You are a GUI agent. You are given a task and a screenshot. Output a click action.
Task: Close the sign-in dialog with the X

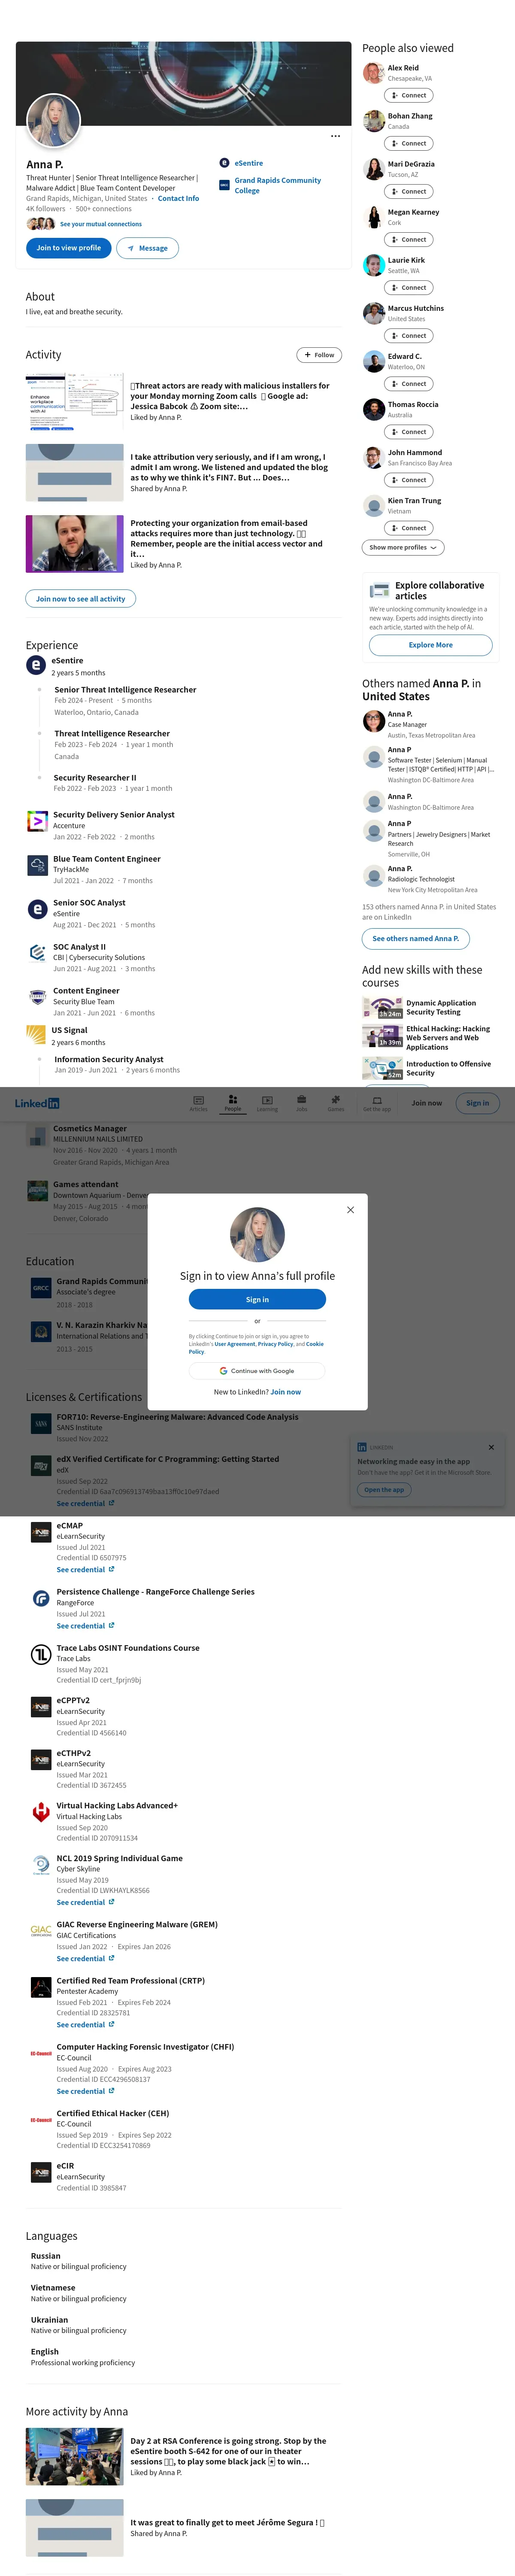click(x=350, y=1210)
